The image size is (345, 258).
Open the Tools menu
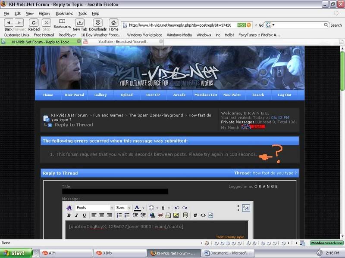coord(82,13)
